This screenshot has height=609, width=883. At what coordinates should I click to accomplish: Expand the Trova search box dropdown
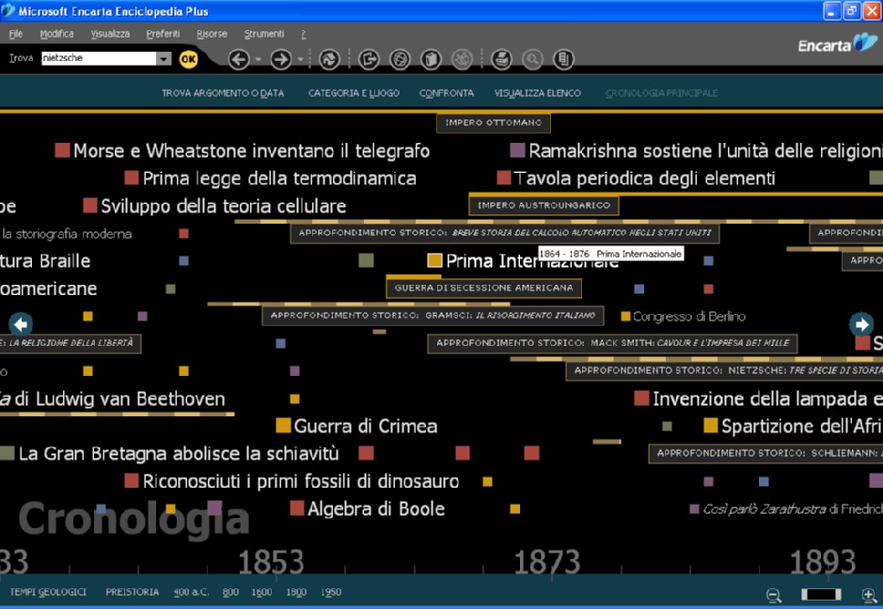[x=164, y=58]
